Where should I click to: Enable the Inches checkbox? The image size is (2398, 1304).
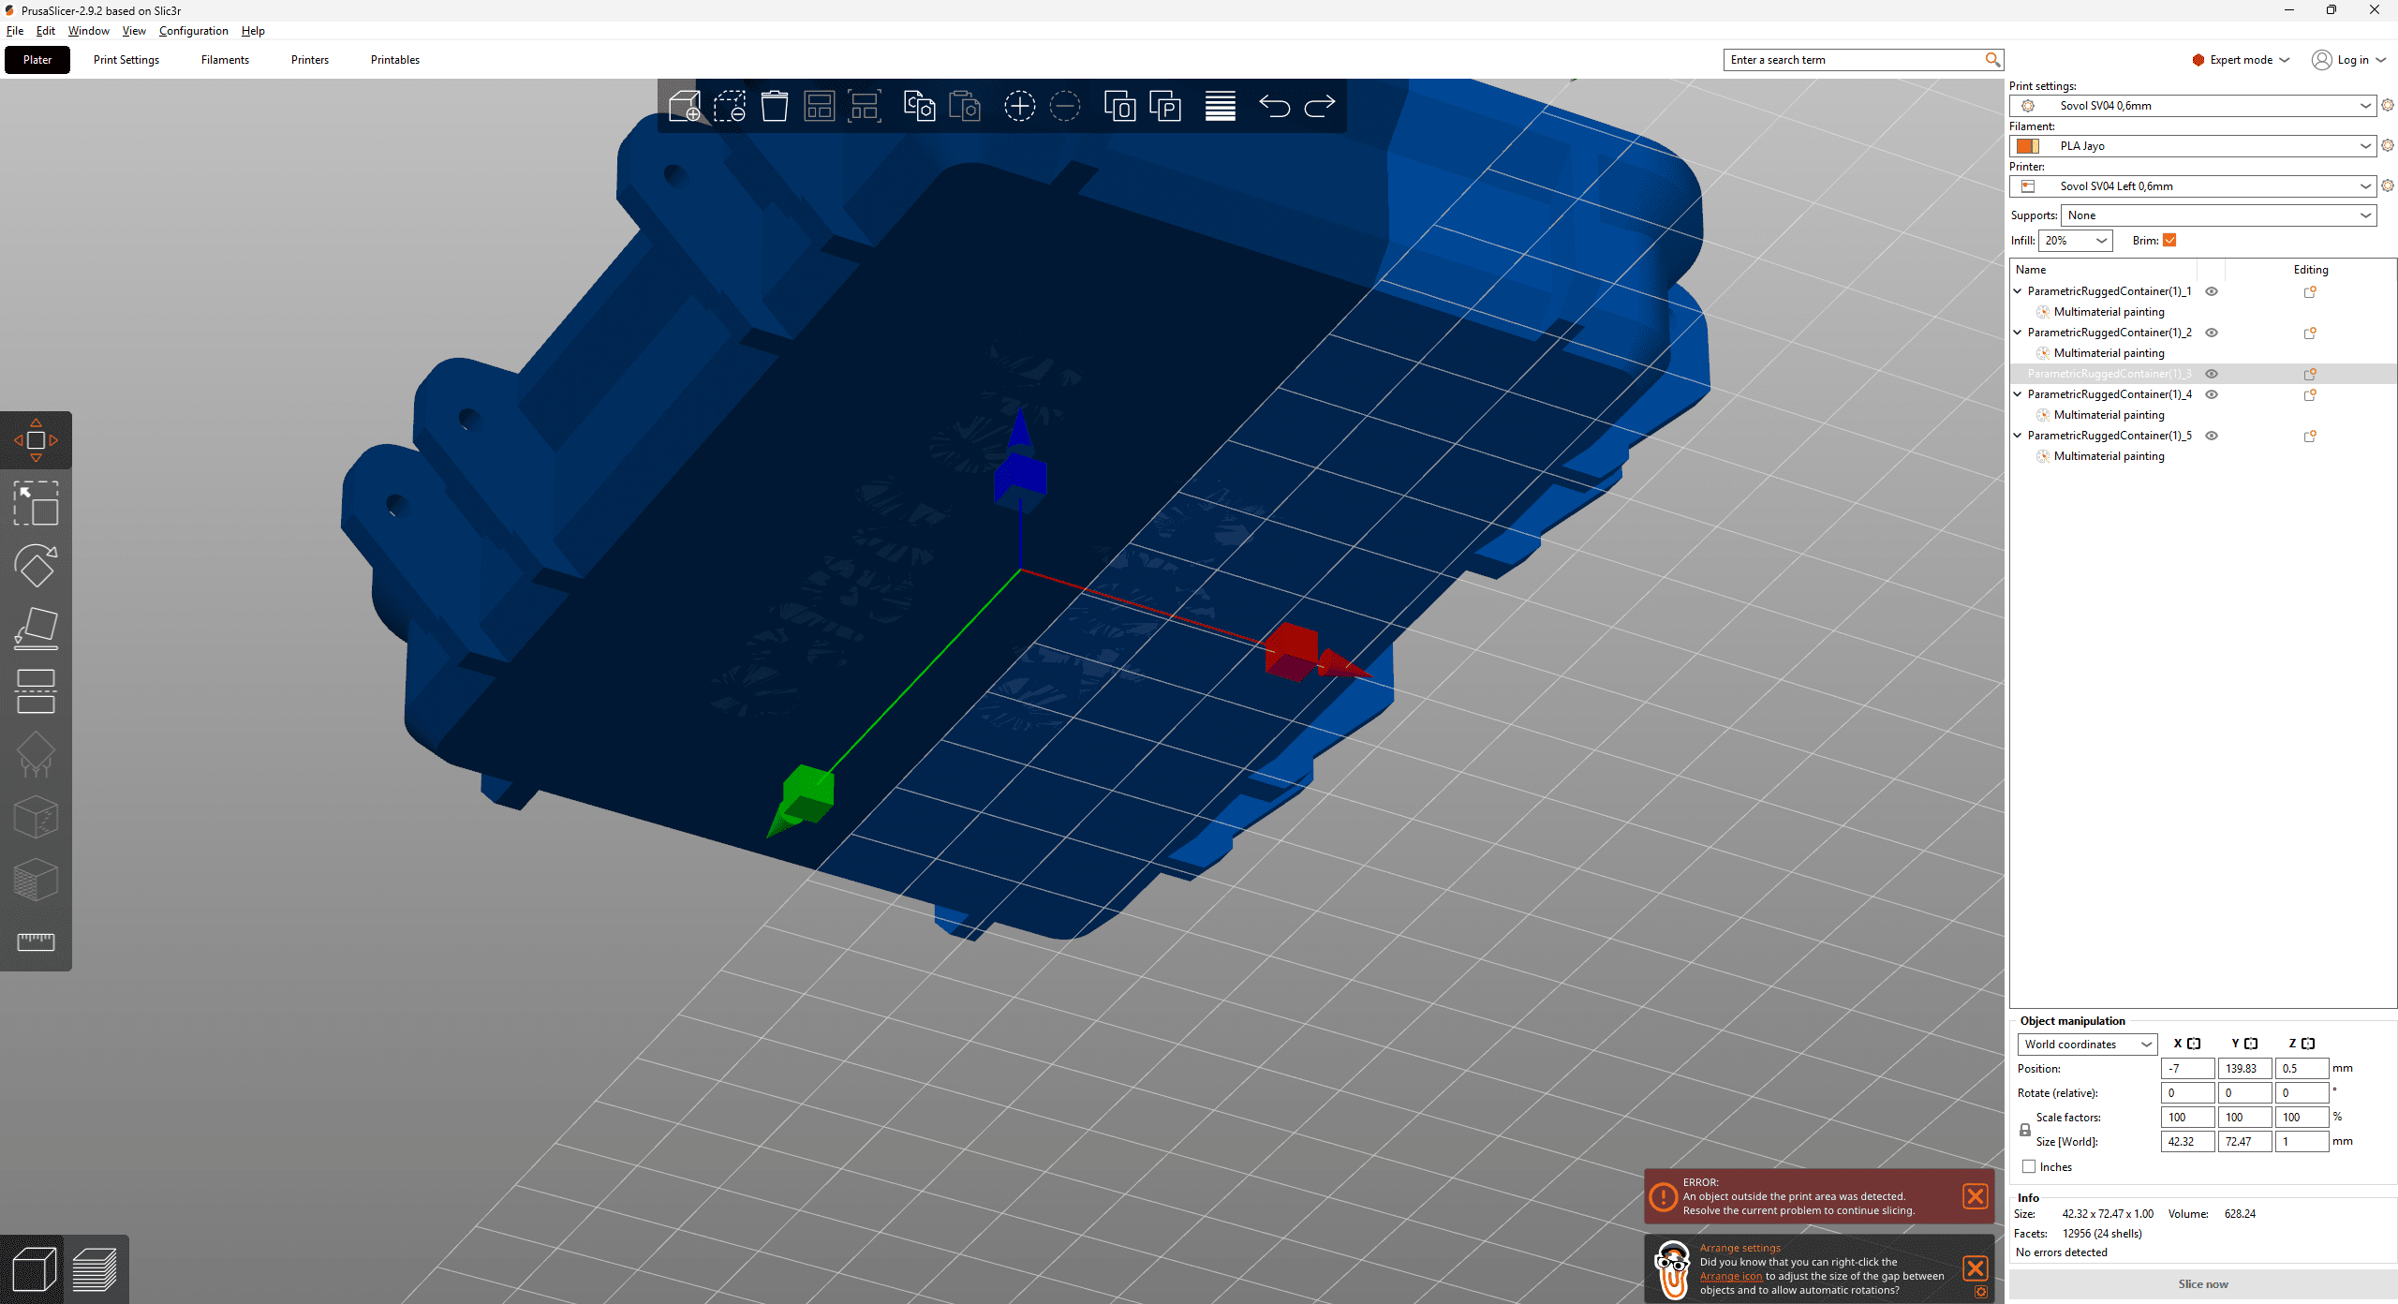pos(2029,1166)
